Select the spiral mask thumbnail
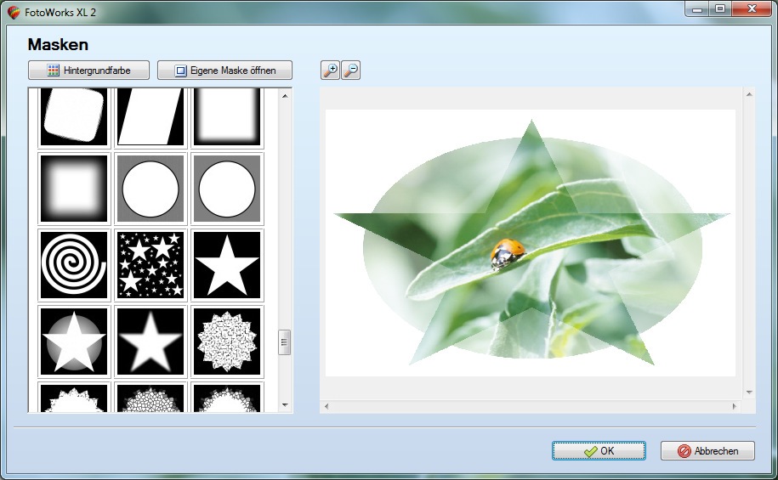 point(74,265)
